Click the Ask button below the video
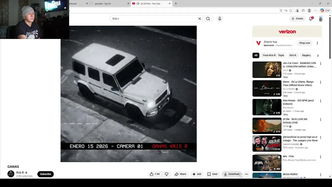Viewport: 332px width, 187px height. tap(197, 174)
